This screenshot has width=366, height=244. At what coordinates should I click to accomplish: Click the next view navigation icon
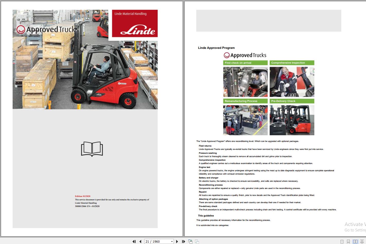pyautogui.click(x=197, y=241)
